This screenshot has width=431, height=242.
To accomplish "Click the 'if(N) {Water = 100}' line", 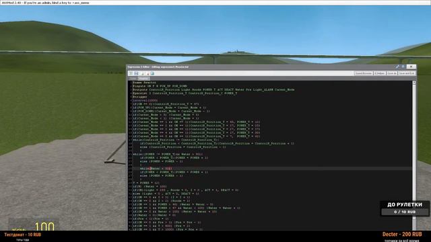I will pos(150,186).
